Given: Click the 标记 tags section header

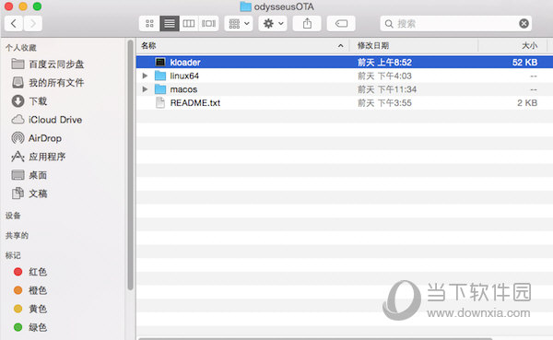Looking at the screenshot, I should [x=13, y=255].
